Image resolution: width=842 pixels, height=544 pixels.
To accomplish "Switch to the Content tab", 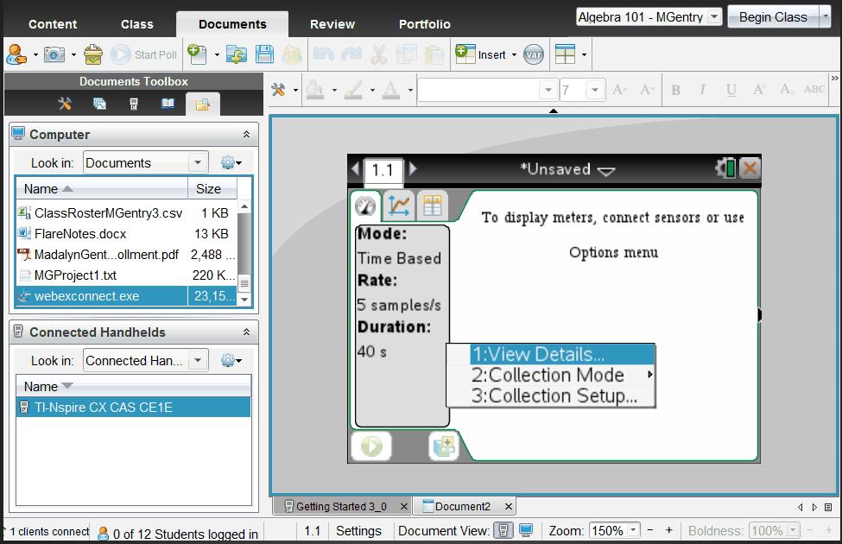I will 53,24.
